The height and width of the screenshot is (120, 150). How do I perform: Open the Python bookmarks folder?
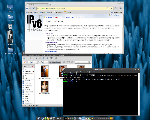tap(29, 12)
